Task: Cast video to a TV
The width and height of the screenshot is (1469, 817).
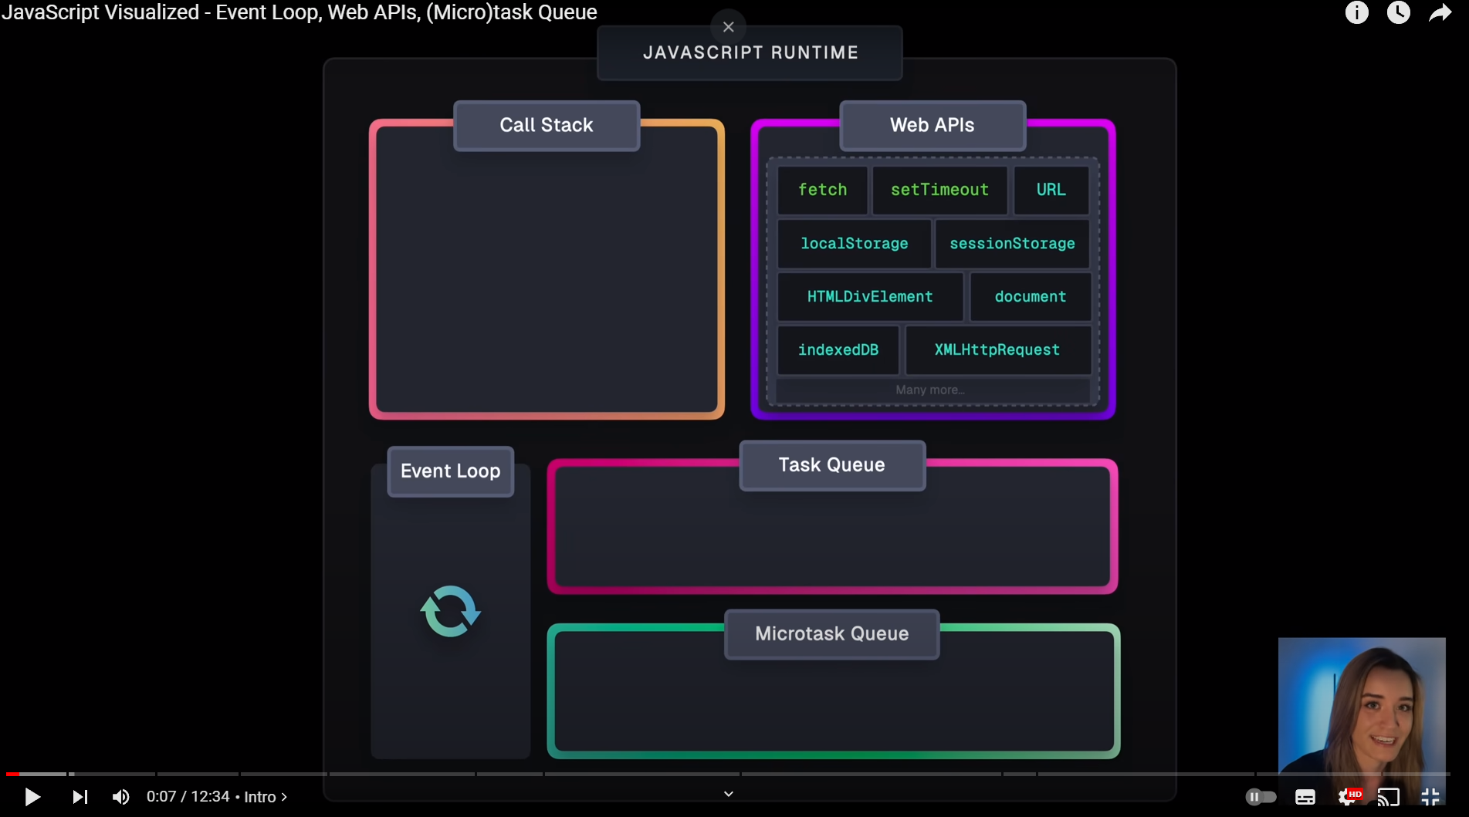Action: [1389, 797]
